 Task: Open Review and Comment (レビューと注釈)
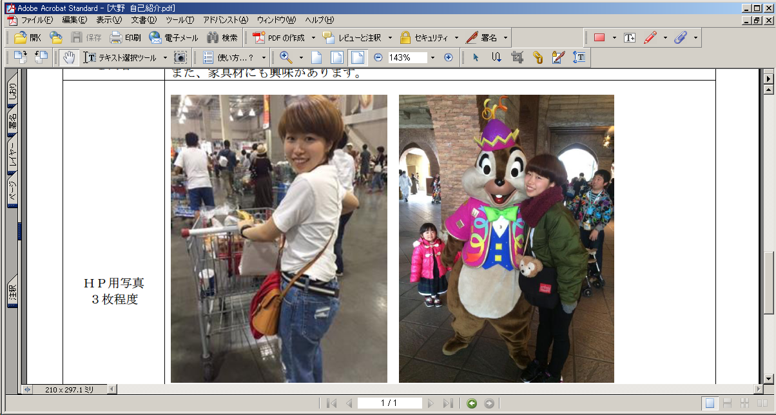(x=352, y=37)
